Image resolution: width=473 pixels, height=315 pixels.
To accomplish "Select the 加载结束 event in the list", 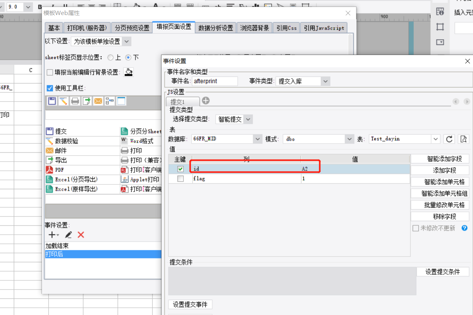I will [x=103, y=246].
